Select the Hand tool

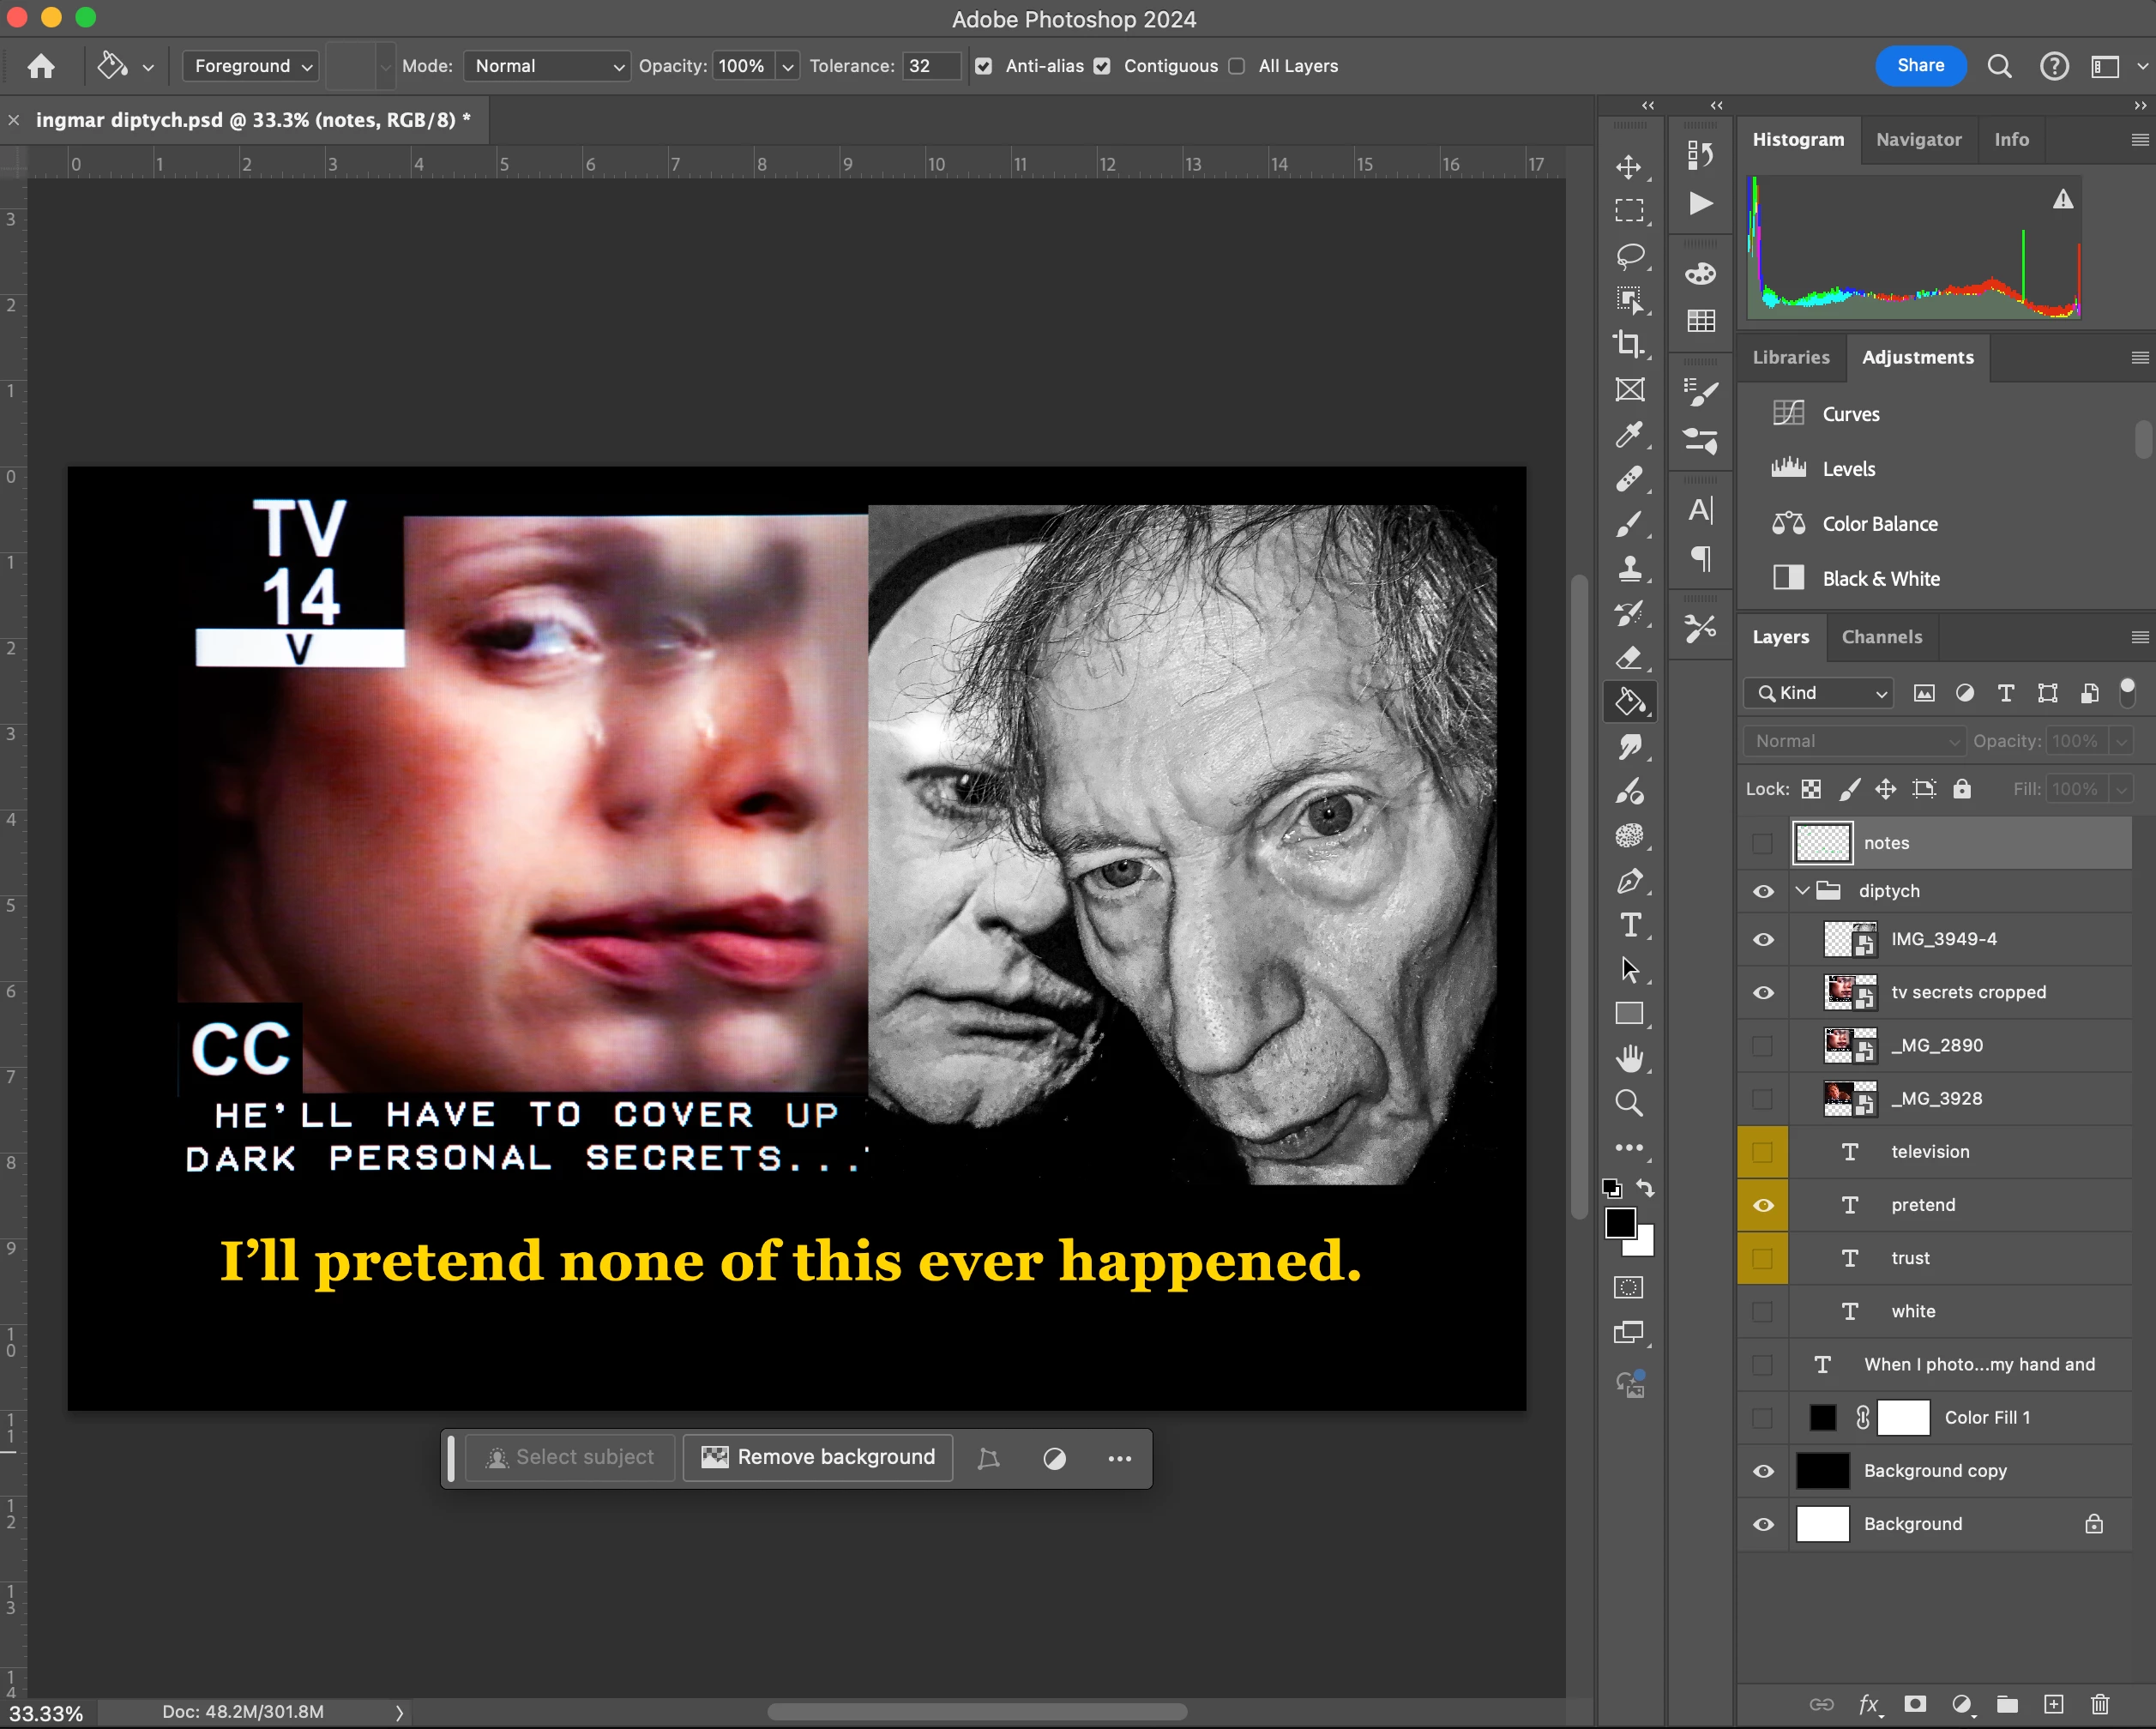pos(1629,1058)
